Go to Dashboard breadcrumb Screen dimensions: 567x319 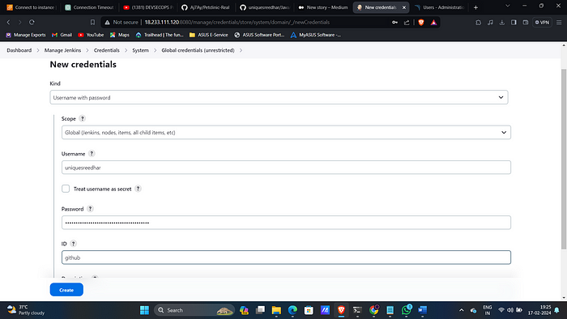pyautogui.click(x=19, y=50)
